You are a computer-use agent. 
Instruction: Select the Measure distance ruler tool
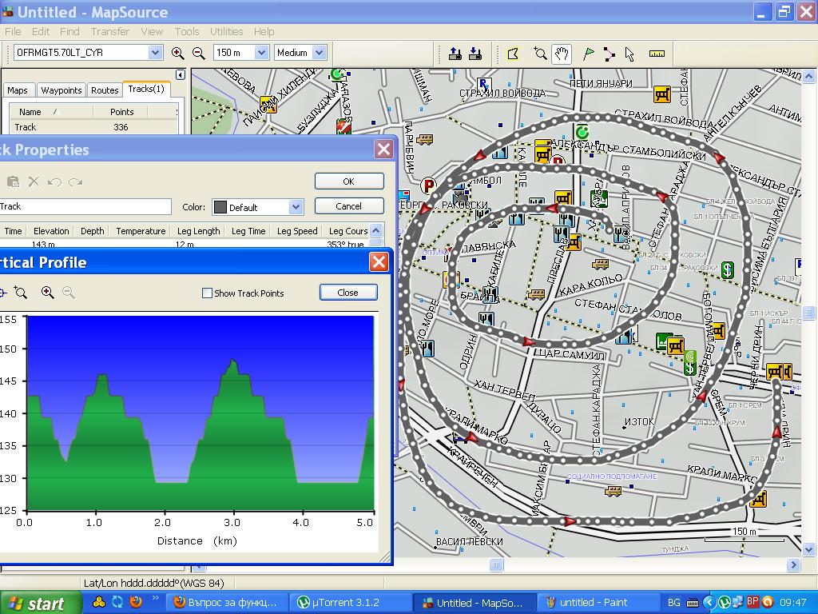pyautogui.click(x=657, y=54)
